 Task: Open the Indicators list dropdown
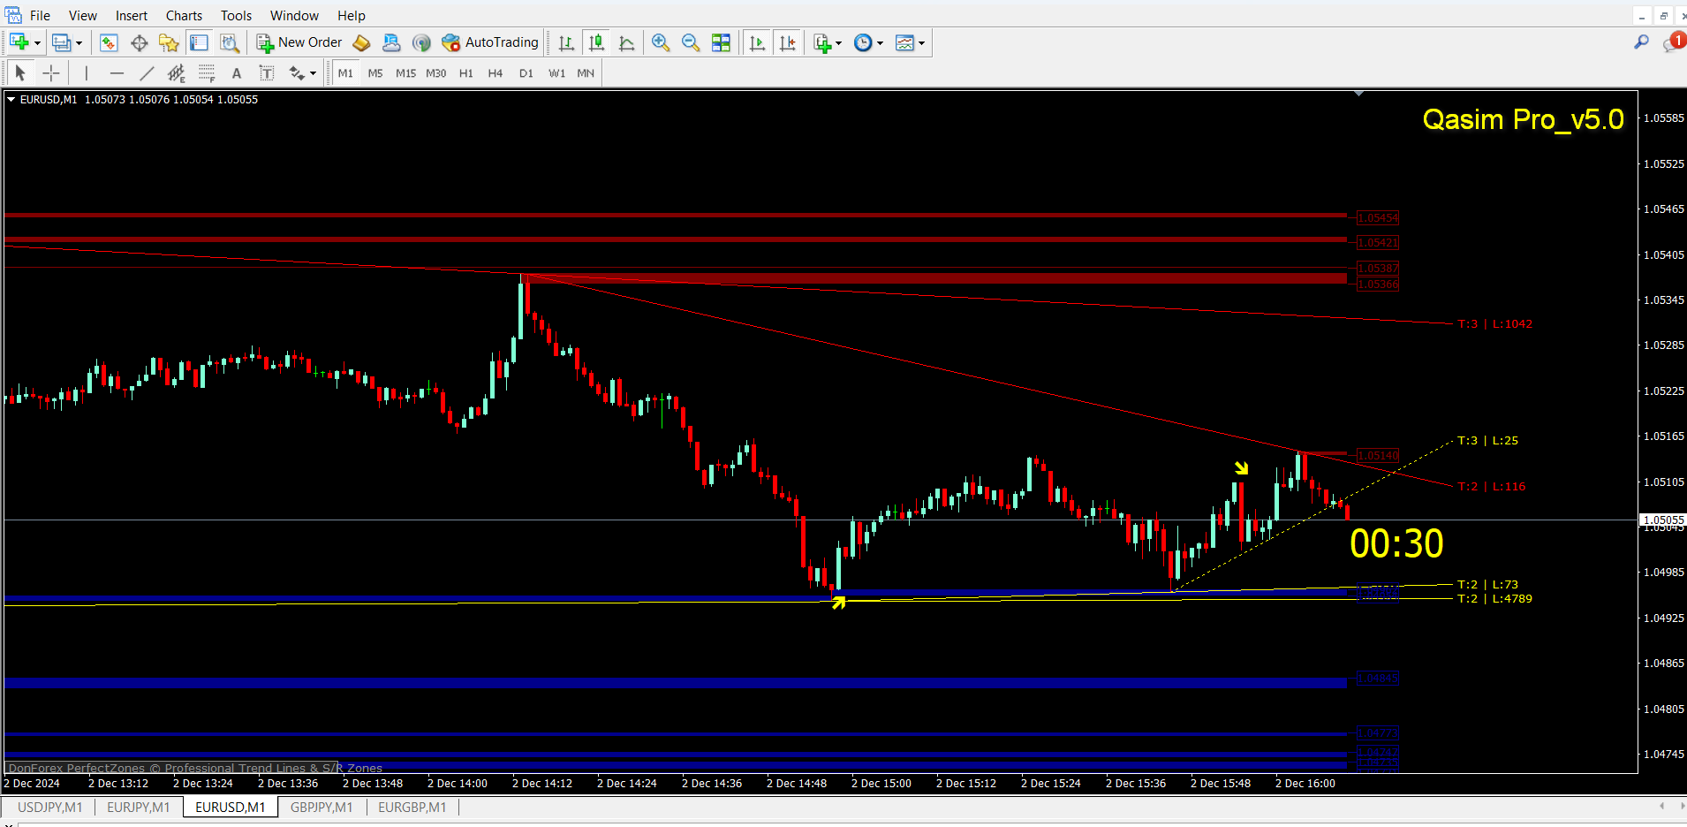[838, 42]
